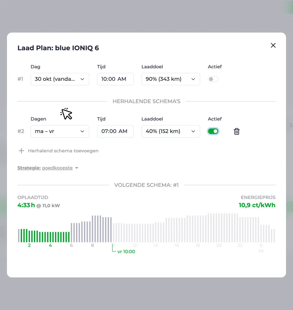Open the 40% (152 km) Laaddoel dropdown
The height and width of the screenshot is (310, 293).
coord(171,131)
